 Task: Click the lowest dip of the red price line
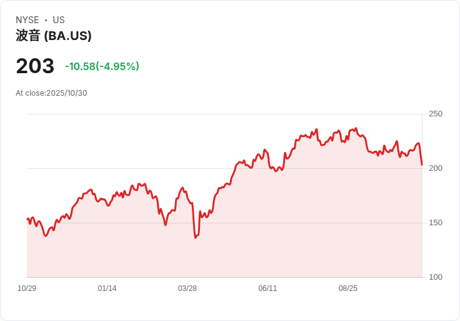(196, 238)
